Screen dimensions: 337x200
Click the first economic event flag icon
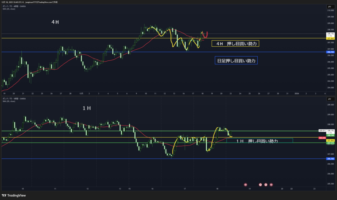coord(245,185)
